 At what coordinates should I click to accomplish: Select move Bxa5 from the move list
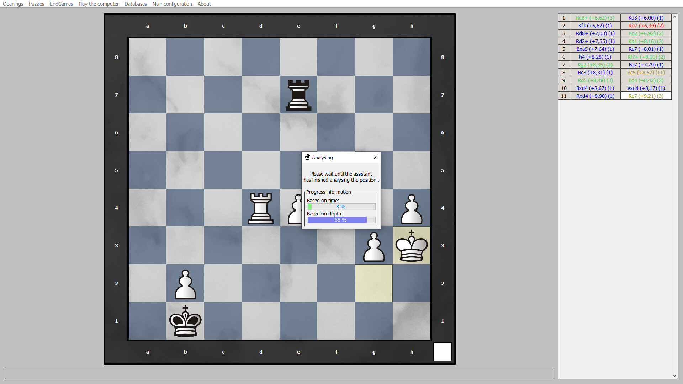click(595, 49)
